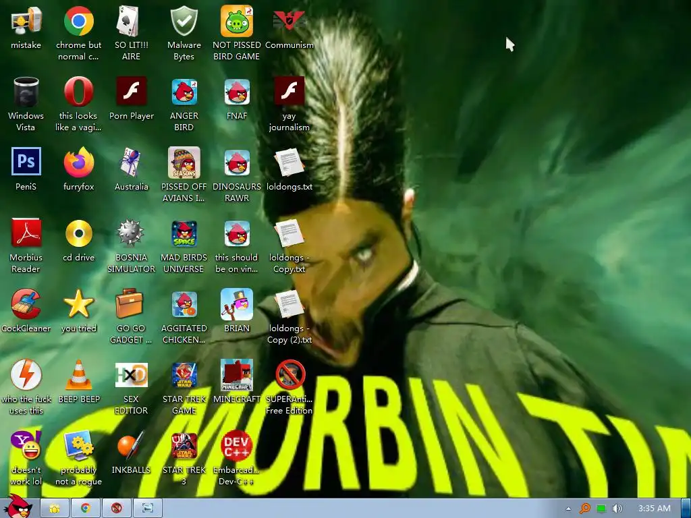Open the volume speaker tray icon

617,509
